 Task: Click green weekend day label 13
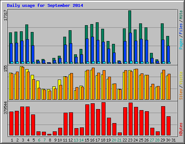(76, 140)
